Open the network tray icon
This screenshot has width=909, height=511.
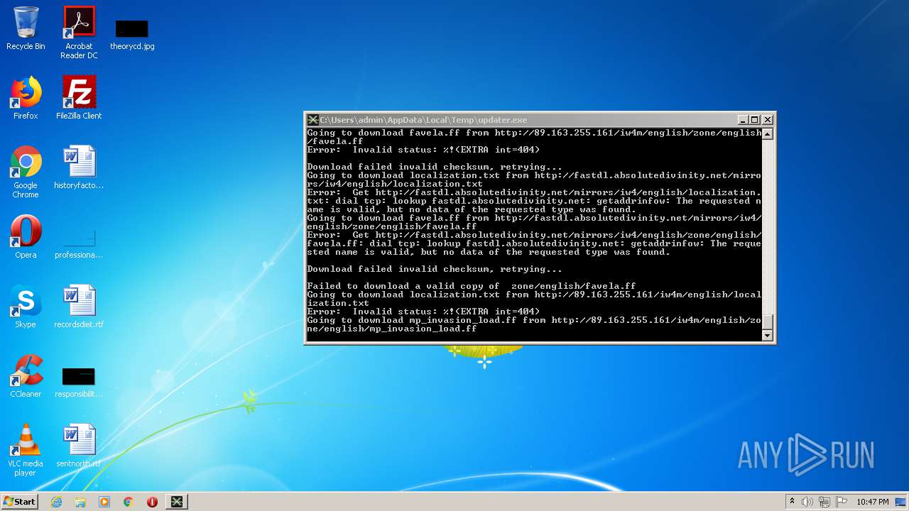click(x=824, y=502)
